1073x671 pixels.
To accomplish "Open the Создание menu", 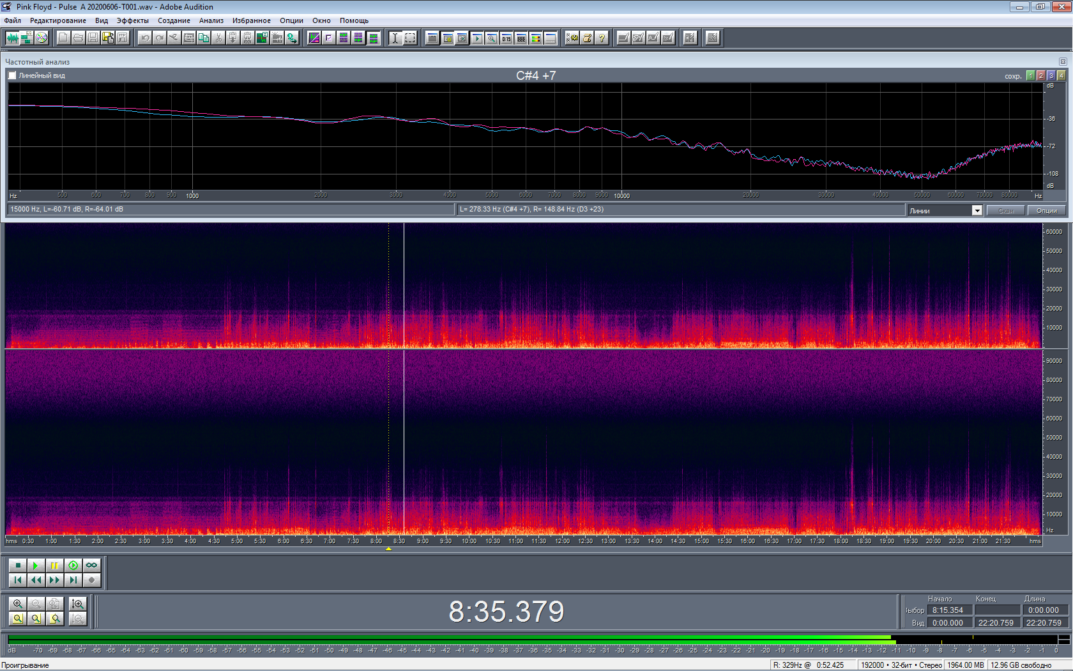I will pyautogui.click(x=174, y=20).
